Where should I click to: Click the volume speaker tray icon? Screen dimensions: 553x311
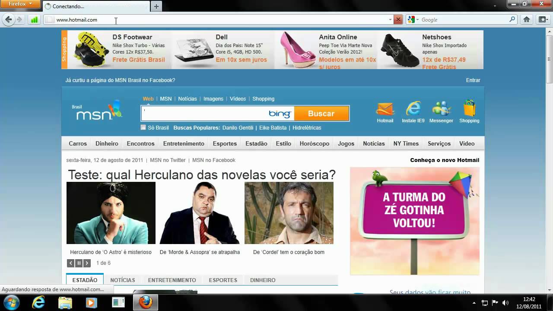(x=505, y=303)
